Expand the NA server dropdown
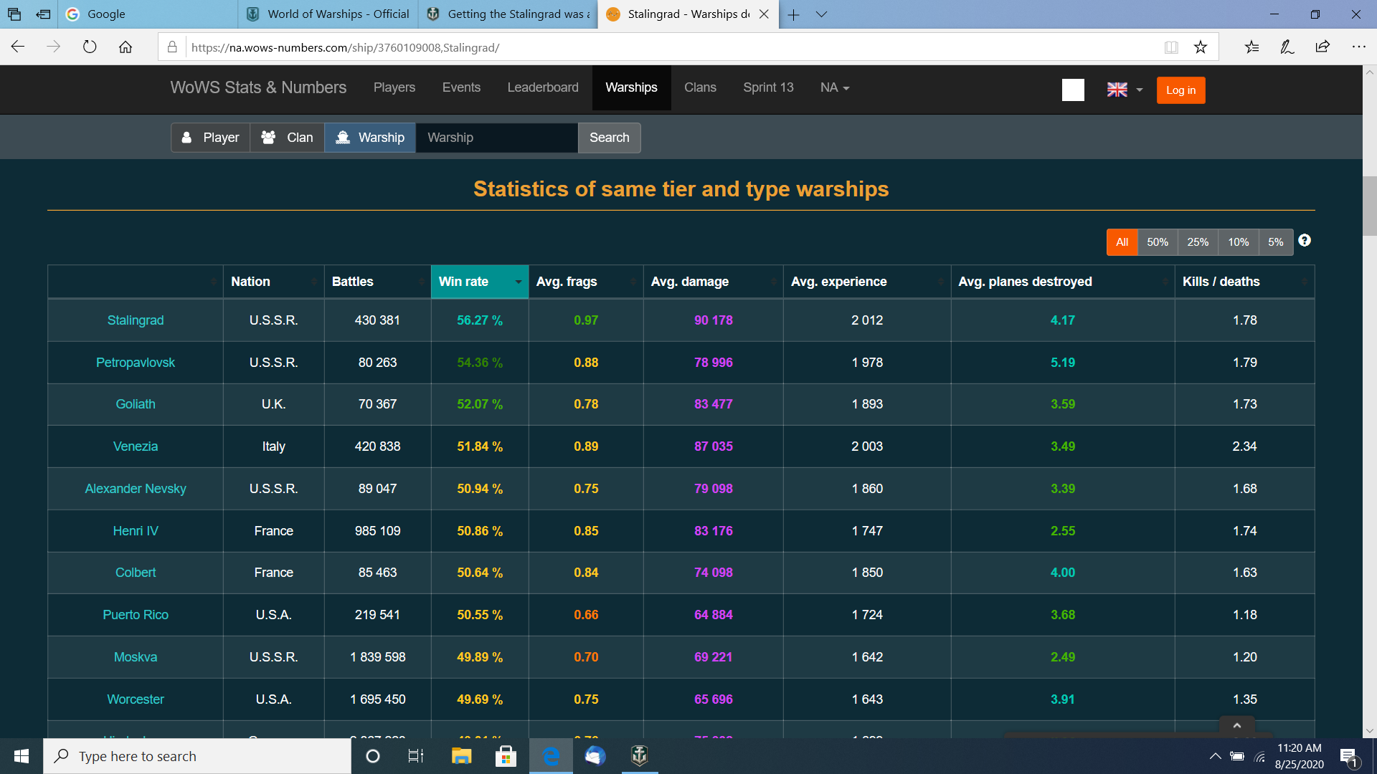This screenshot has height=774, width=1377. pyautogui.click(x=835, y=87)
